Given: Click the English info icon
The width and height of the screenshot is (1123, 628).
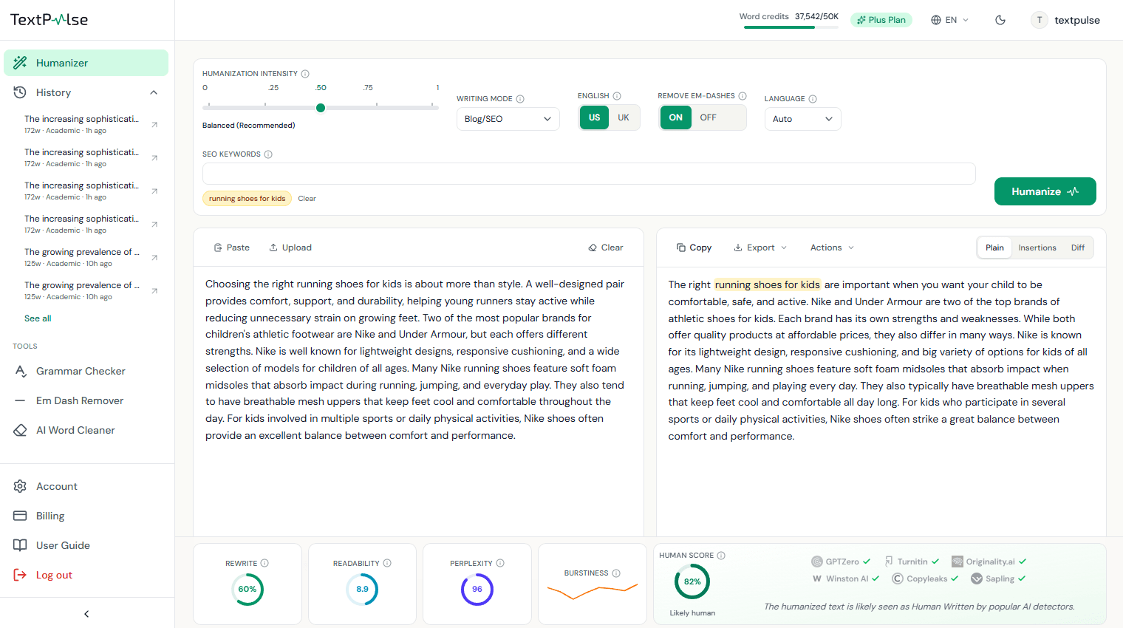Looking at the screenshot, I should pos(617,96).
